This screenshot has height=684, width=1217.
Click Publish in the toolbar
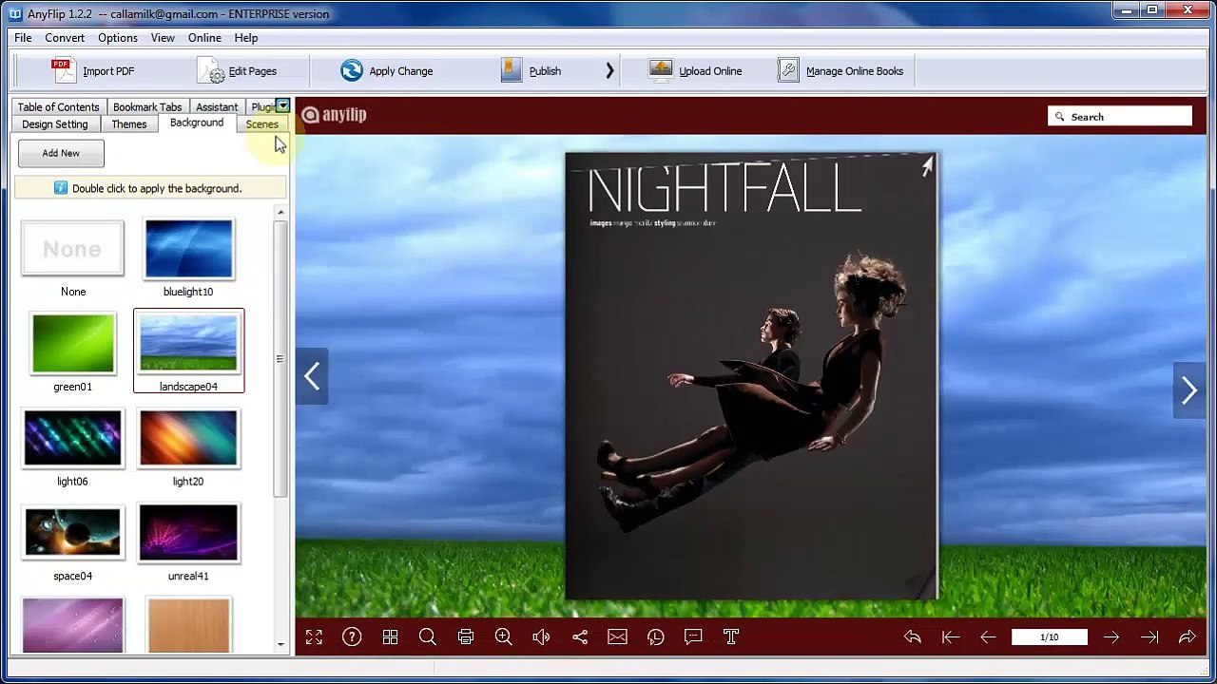[531, 71]
